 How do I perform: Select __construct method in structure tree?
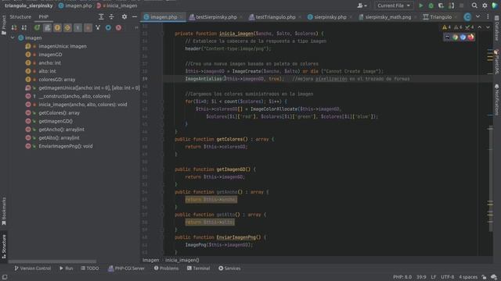(x=74, y=96)
